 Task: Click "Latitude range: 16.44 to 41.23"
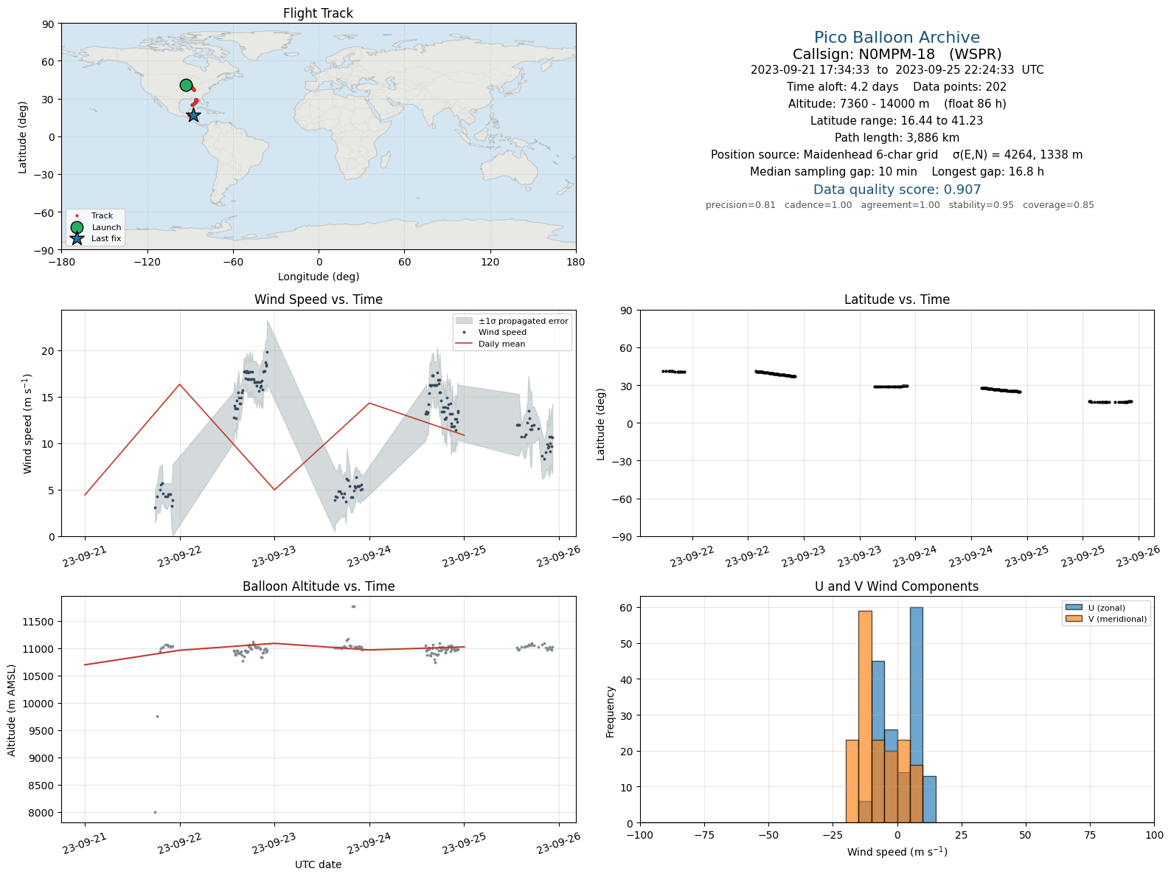[x=897, y=121]
